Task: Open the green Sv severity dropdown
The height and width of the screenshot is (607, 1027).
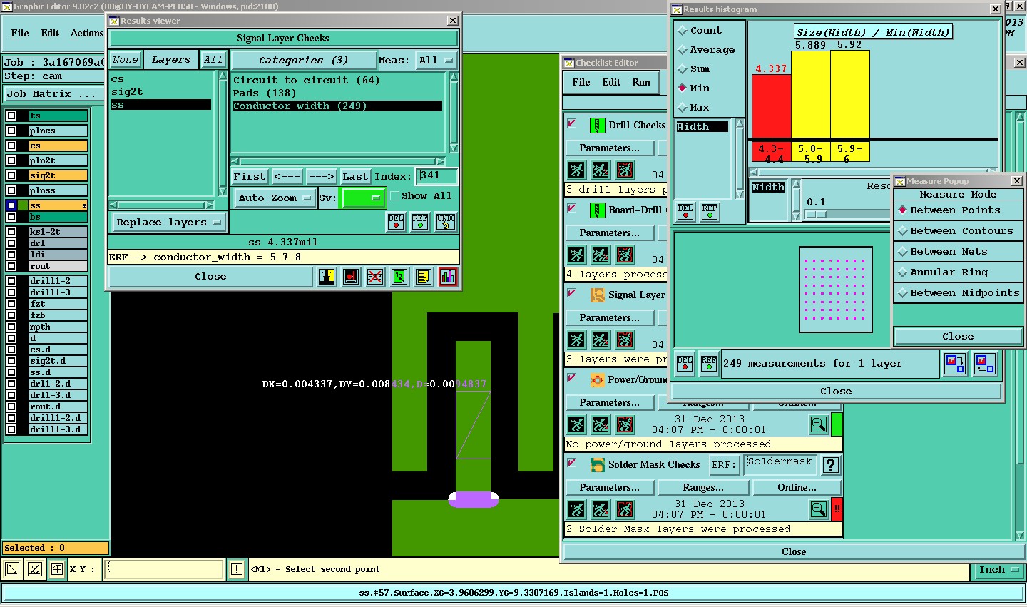Action: (x=364, y=198)
